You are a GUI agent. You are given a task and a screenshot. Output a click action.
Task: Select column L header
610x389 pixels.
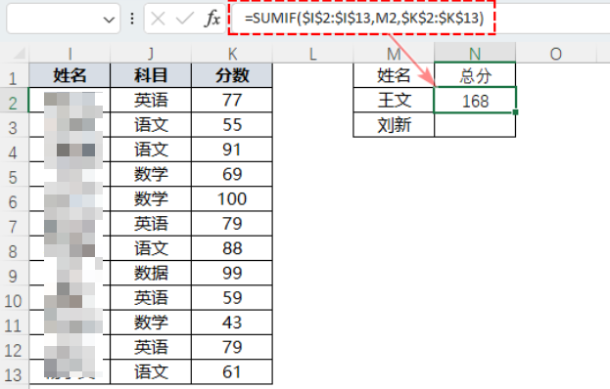(312, 54)
